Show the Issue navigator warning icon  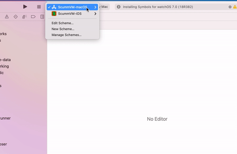coord(7,17)
